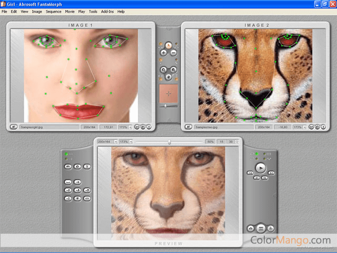The height and width of the screenshot is (253, 337).
Task: Open the View menu
Action: [24, 12]
